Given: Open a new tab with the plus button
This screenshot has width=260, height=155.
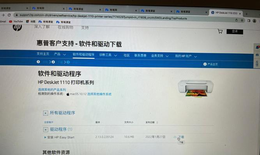Looking at the screenshot, I should tap(247, 14).
